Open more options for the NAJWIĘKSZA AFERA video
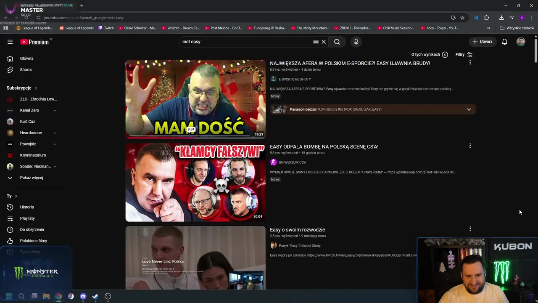Screen dimensions: 538x303 470,62
